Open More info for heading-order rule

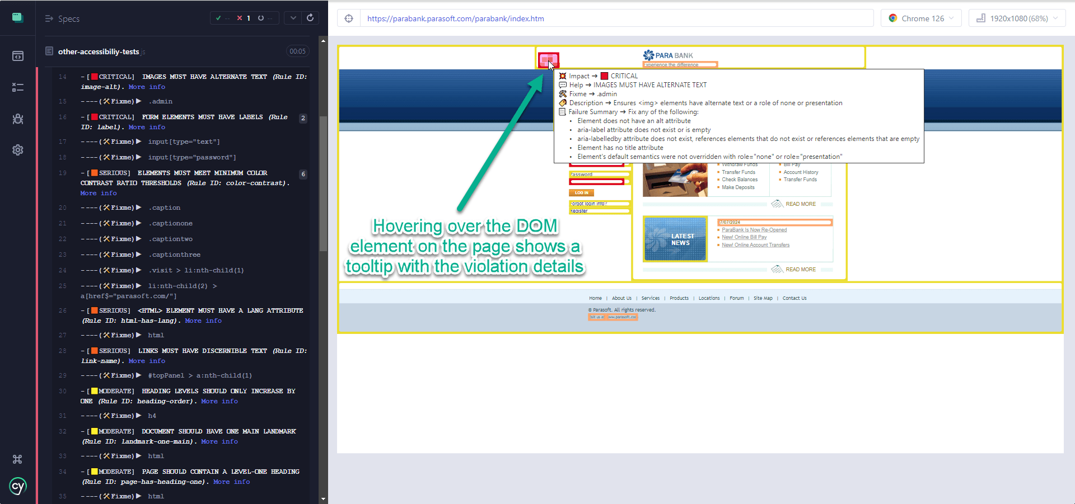219,401
